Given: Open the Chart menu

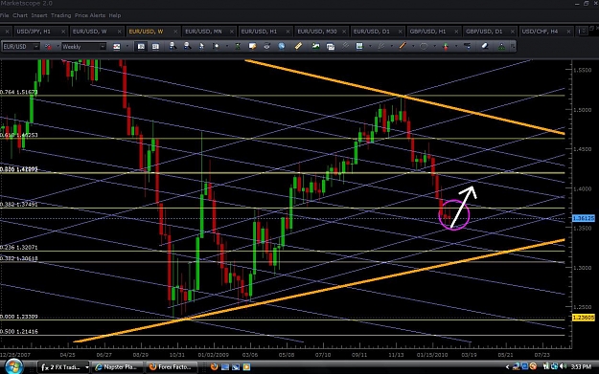Looking at the screenshot, I should tap(20, 15).
